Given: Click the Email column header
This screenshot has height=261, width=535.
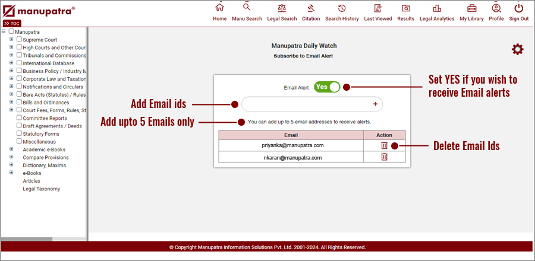Looking at the screenshot, I should (x=291, y=135).
